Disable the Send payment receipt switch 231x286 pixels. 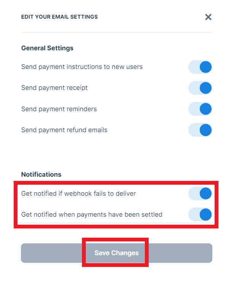[x=200, y=88]
